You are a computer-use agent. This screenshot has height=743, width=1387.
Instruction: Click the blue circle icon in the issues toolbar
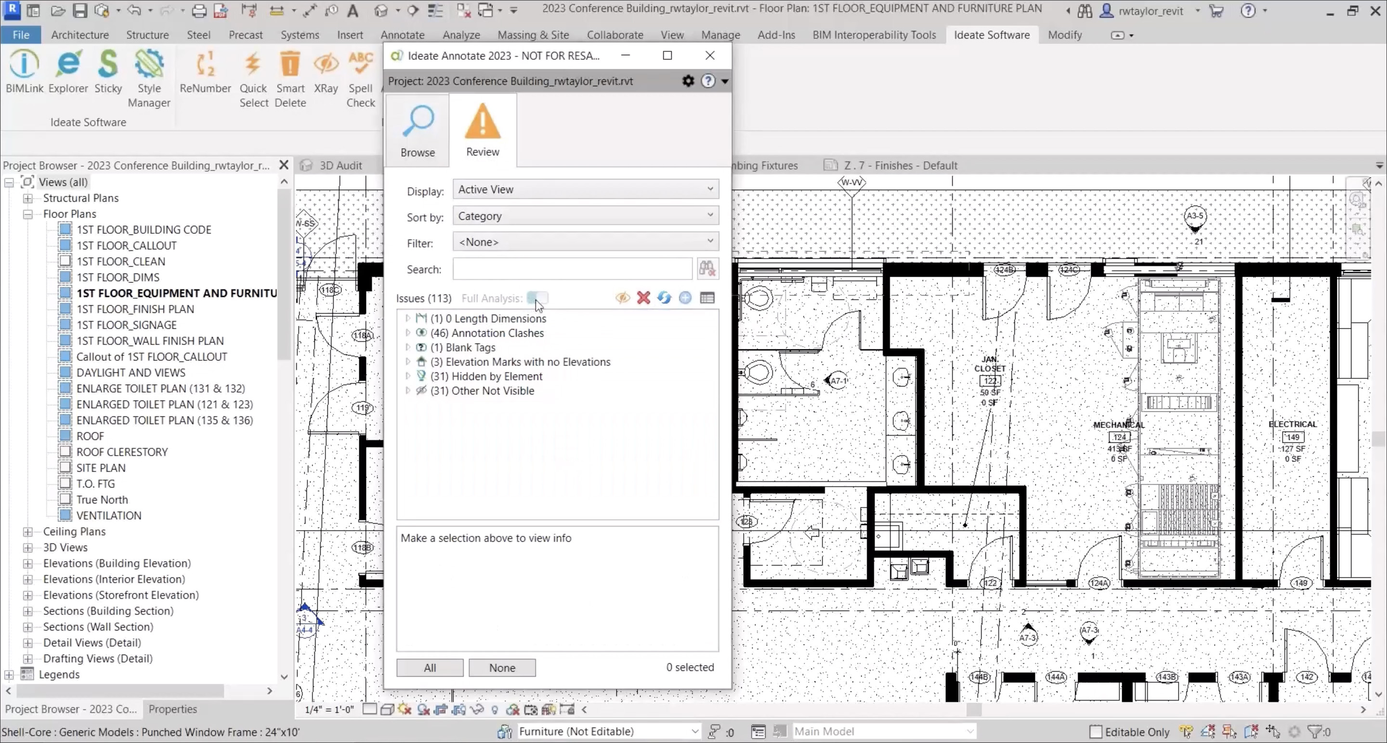685,297
